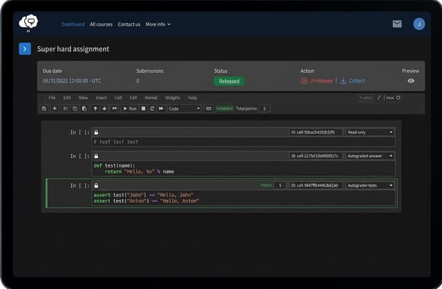The height and width of the screenshot is (289, 442).
Task: Click the cloud AI logo
Action: point(28,22)
